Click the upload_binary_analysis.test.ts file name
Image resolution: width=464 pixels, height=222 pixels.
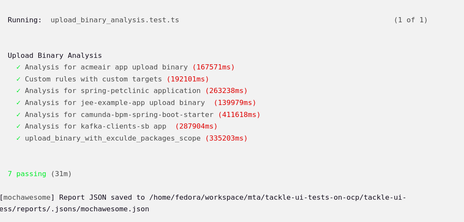114,20
